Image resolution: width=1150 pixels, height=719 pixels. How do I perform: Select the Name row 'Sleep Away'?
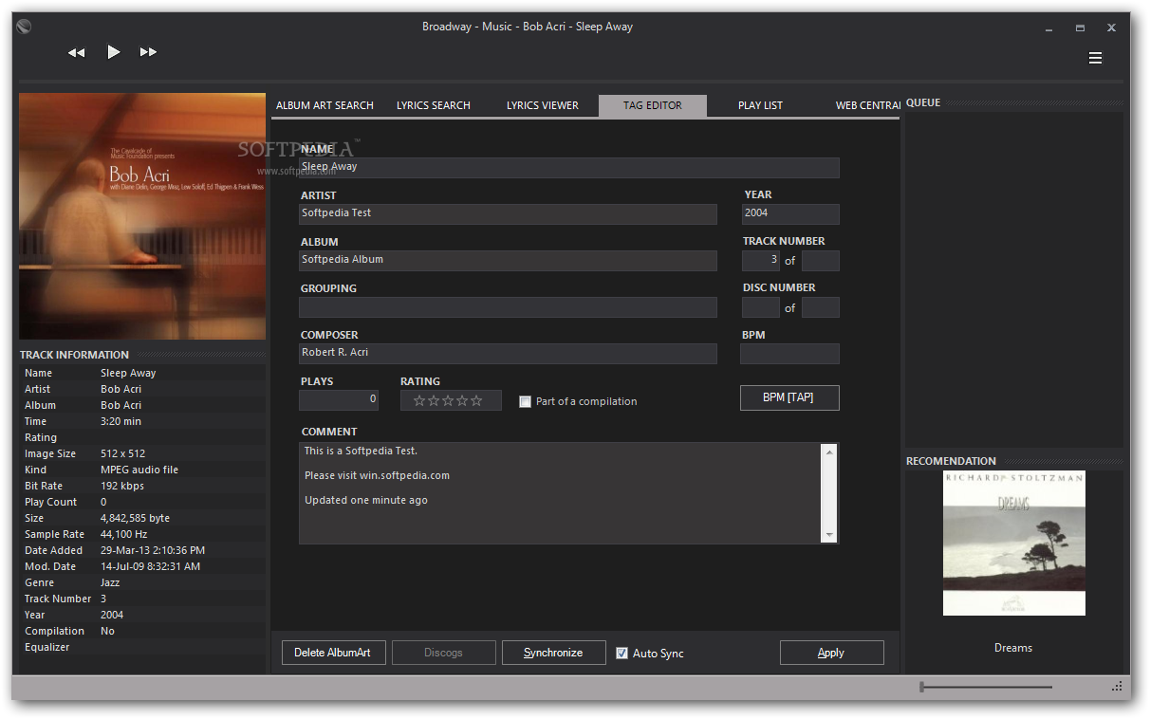pos(143,373)
